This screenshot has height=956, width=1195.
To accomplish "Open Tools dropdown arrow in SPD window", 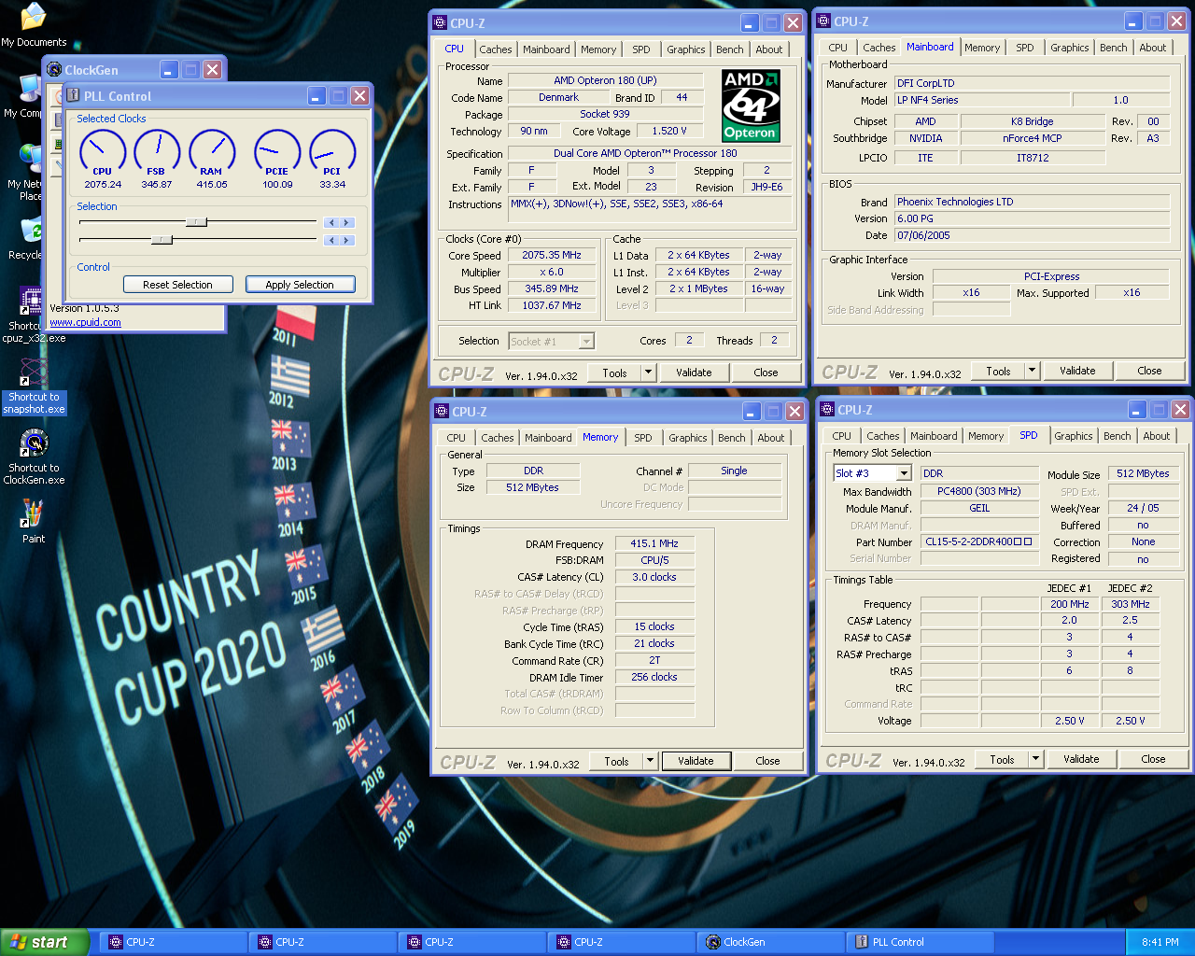I will tap(1035, 759).
